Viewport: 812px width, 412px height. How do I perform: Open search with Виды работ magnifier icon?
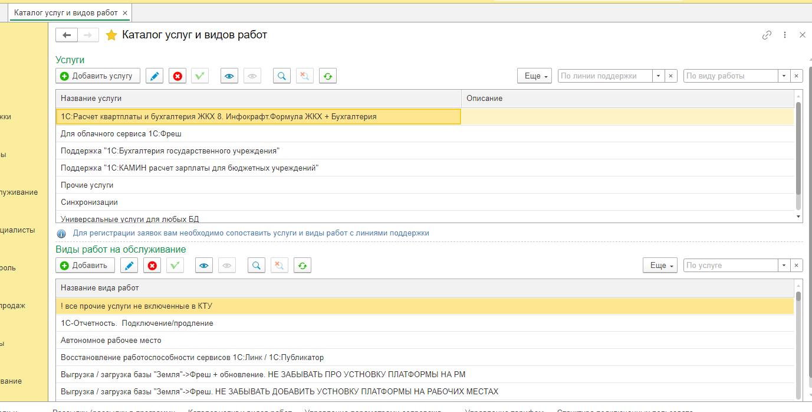pos(257,266)
